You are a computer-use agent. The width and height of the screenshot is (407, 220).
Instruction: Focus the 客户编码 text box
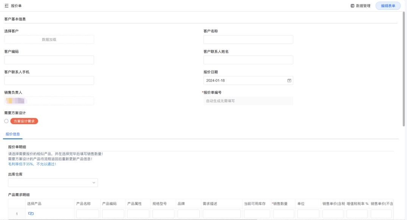[x=49, y=60]
